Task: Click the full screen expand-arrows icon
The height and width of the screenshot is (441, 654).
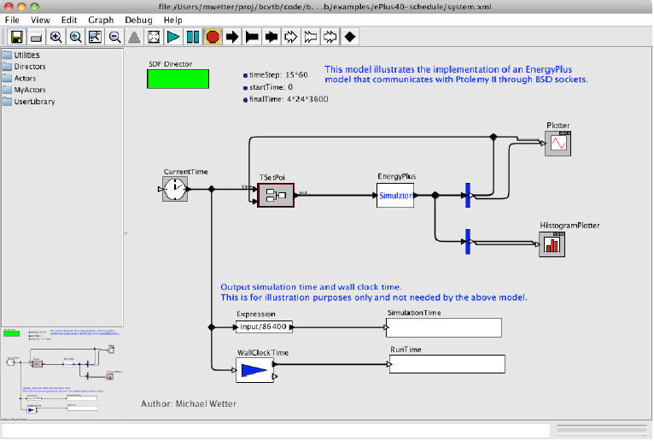Action: (x=154, y=37)
